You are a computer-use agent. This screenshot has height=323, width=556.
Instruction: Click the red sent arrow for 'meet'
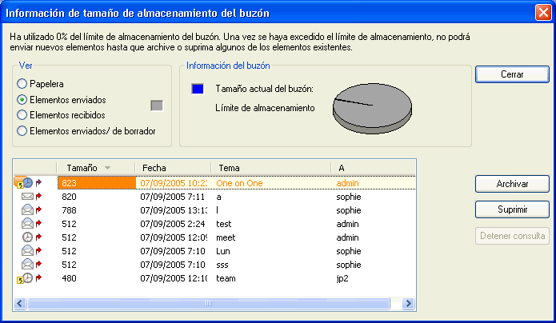(x=38, y=237)
